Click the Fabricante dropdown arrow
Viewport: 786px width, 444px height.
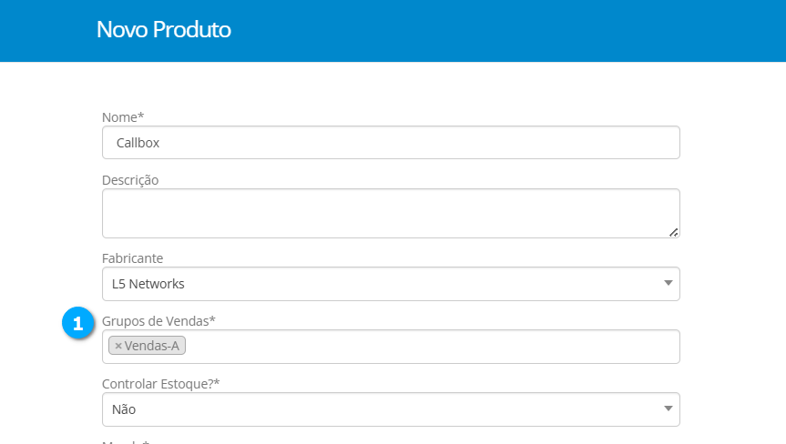coord(669,283)
